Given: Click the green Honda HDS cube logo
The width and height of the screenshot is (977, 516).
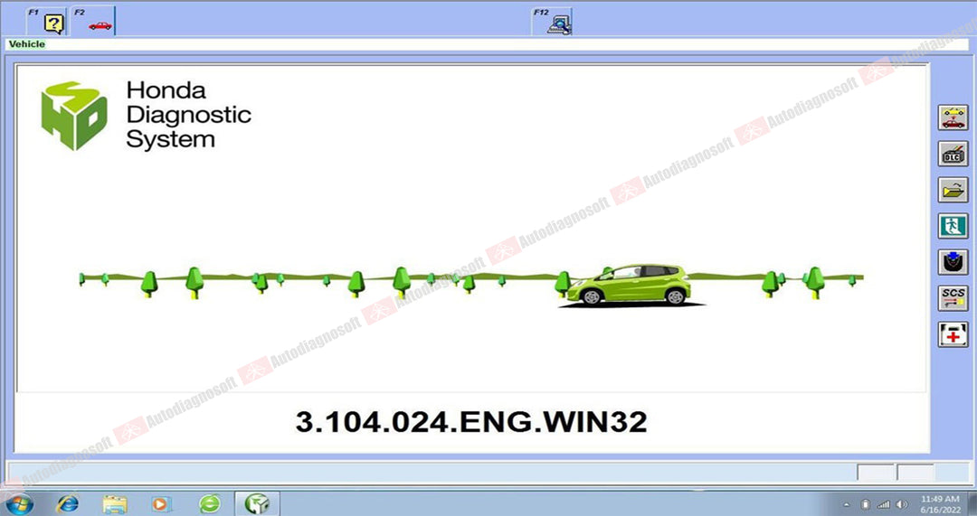Looking at the screenshot, I should [x=73, y=116].
